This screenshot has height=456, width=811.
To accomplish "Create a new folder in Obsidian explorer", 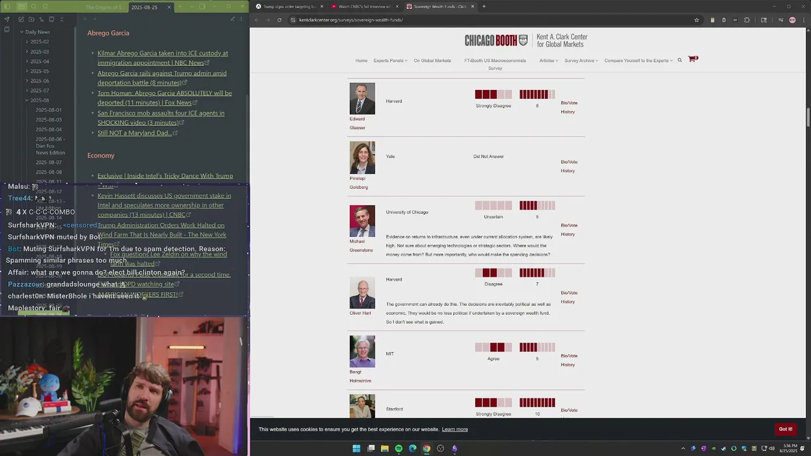I will [31, 19].
